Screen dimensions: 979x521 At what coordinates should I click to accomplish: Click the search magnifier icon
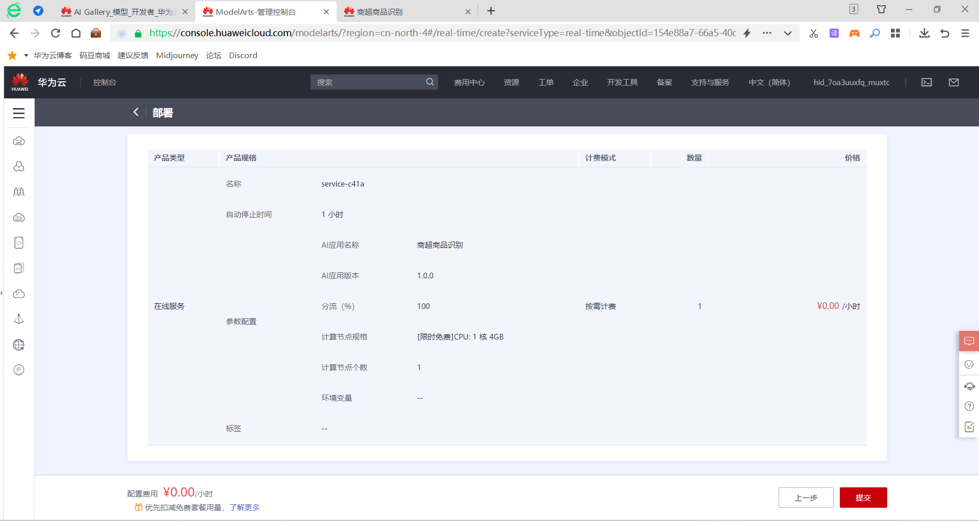(x=430, y=82)
